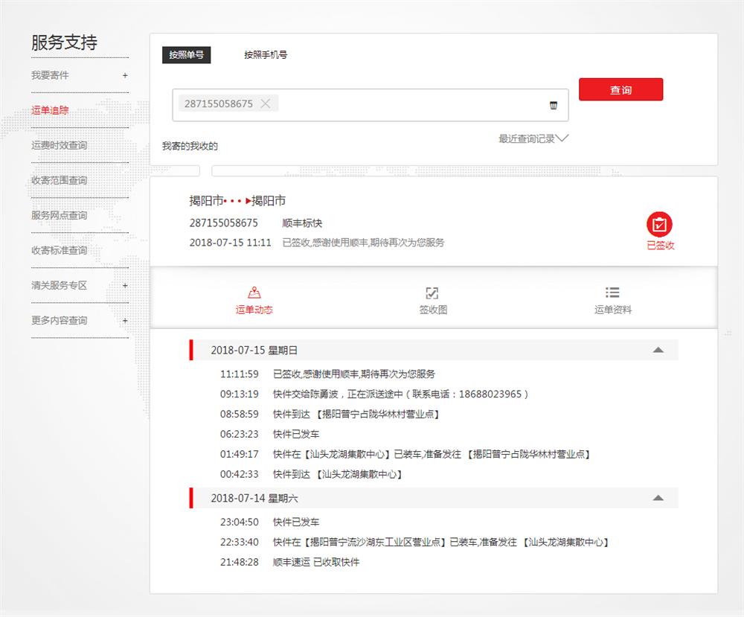Select the 08:58:59 快件到达 entry
This screenshot has height=617, width=744.
pyautogui.click(x=330, y=414)
